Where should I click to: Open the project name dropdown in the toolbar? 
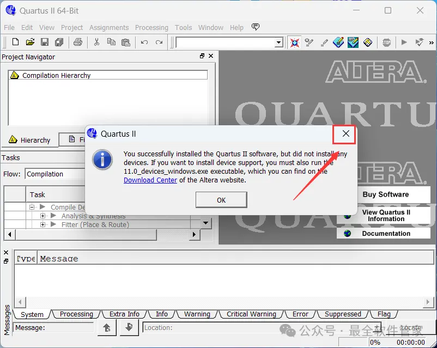278,42
